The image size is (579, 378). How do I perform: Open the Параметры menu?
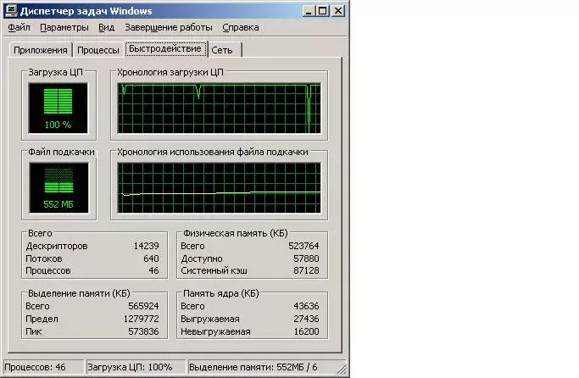click(x=64, y=28)
